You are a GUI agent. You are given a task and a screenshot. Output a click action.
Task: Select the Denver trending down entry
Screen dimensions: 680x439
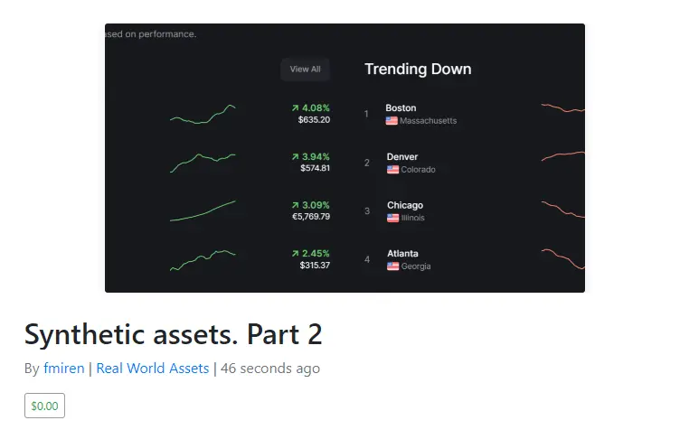point(472,163)
